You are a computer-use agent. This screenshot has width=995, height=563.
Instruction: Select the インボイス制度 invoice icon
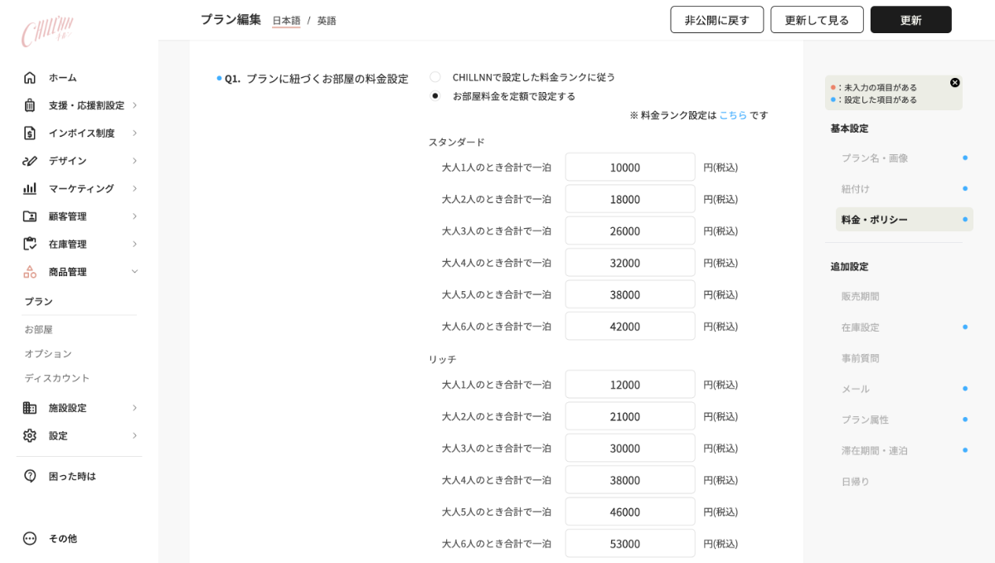point(30,133)
